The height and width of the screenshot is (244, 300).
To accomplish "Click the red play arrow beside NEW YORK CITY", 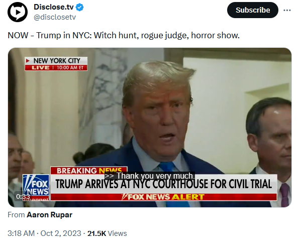I will 28,61.
